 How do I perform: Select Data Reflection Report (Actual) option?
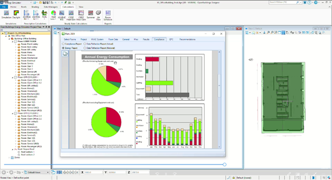pos(85,44)
